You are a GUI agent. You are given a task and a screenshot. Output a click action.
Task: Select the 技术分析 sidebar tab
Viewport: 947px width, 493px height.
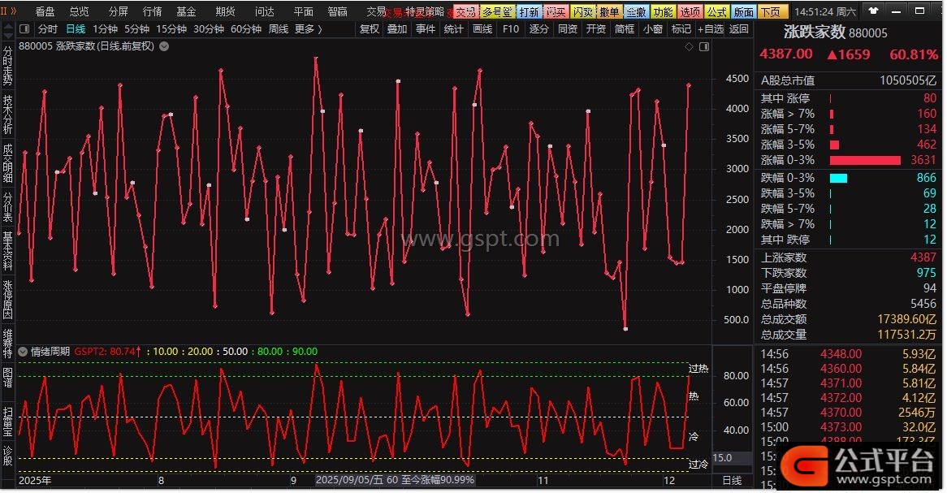click(8, 114)
